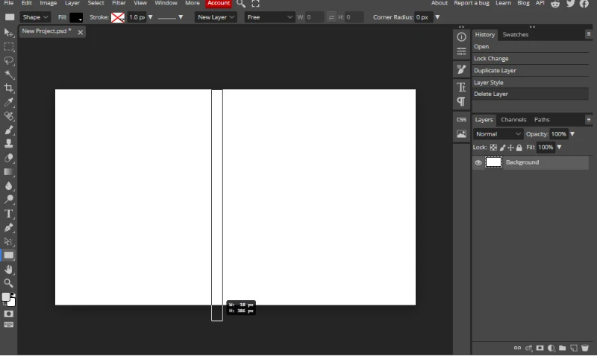Open the Window menu
The height and width of the screenshot is (356, 597).
pyautogui.click(x=166, y=3)
